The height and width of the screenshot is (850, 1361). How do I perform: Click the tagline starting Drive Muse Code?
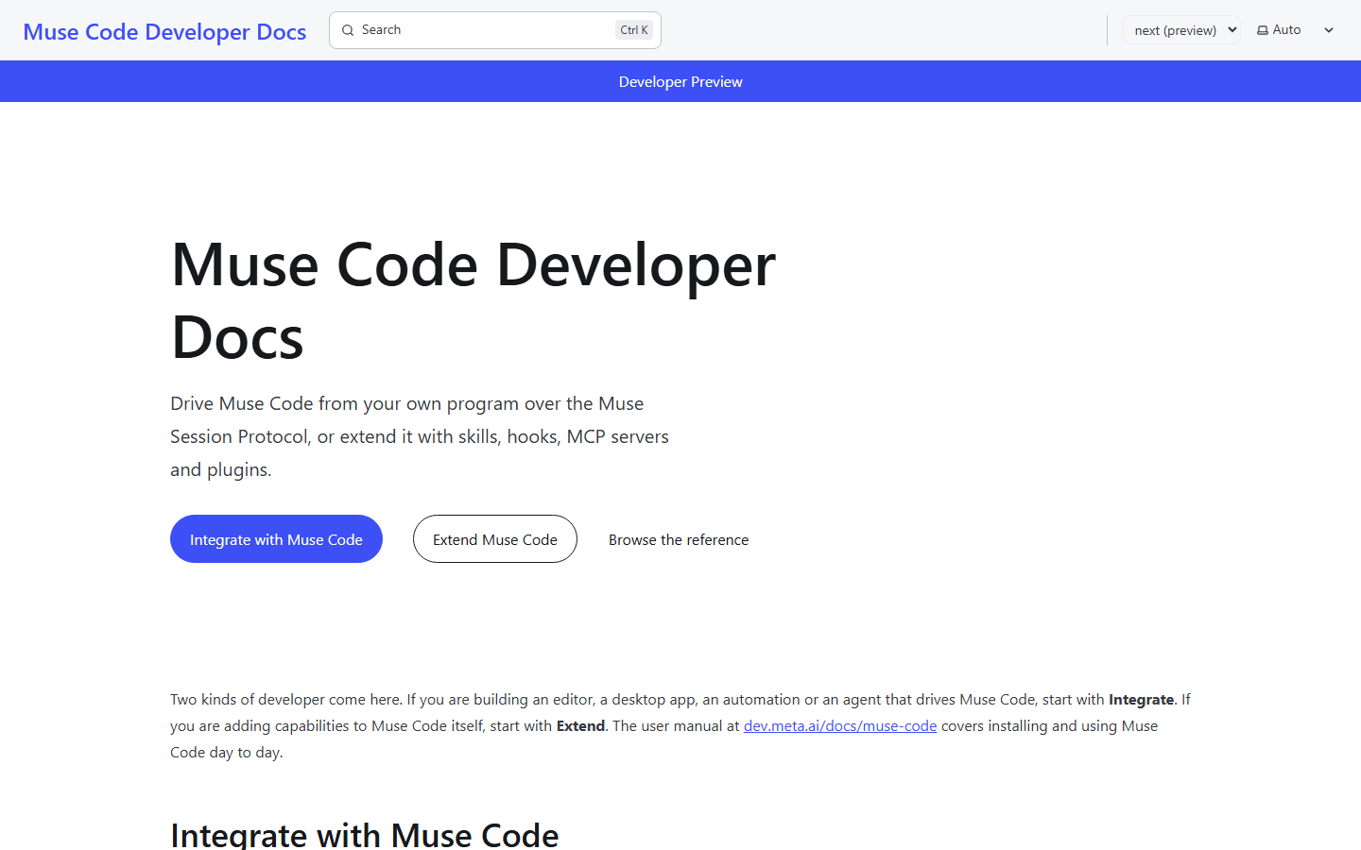click(420, 436)
